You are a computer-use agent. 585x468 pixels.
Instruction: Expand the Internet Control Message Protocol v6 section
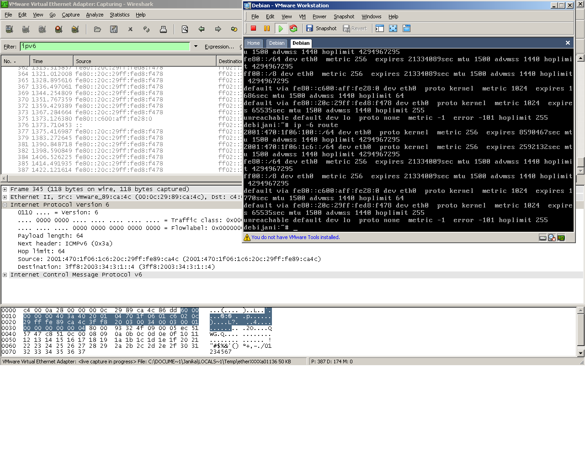click(5, 275)
